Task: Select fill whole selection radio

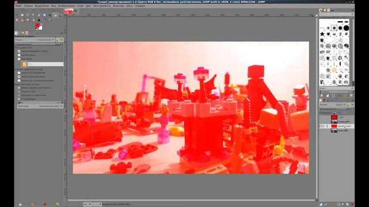Action: 19,72
